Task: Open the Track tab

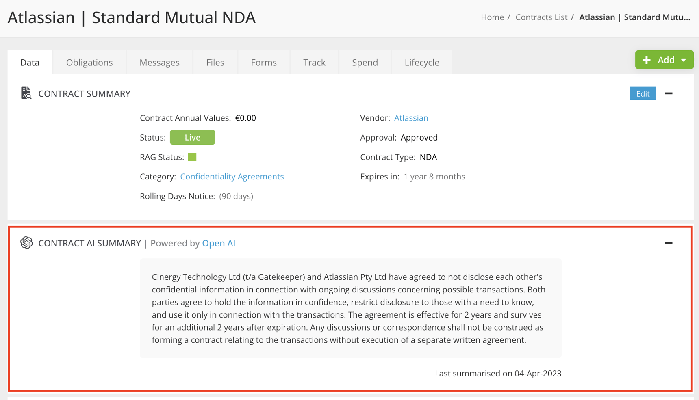Action: point(314,62)
